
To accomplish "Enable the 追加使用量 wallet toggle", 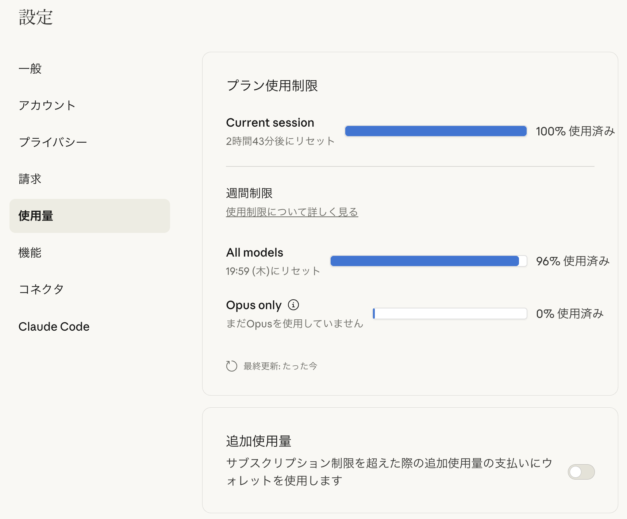I will point(581,472).
